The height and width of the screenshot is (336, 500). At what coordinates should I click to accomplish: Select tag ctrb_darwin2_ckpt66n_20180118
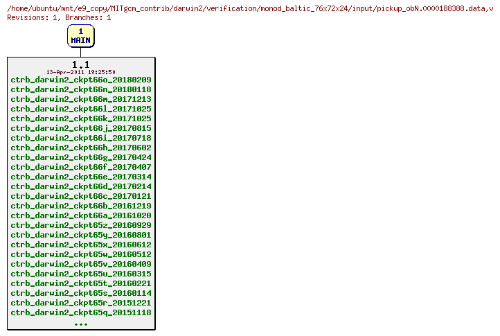[x=81, y=89]
